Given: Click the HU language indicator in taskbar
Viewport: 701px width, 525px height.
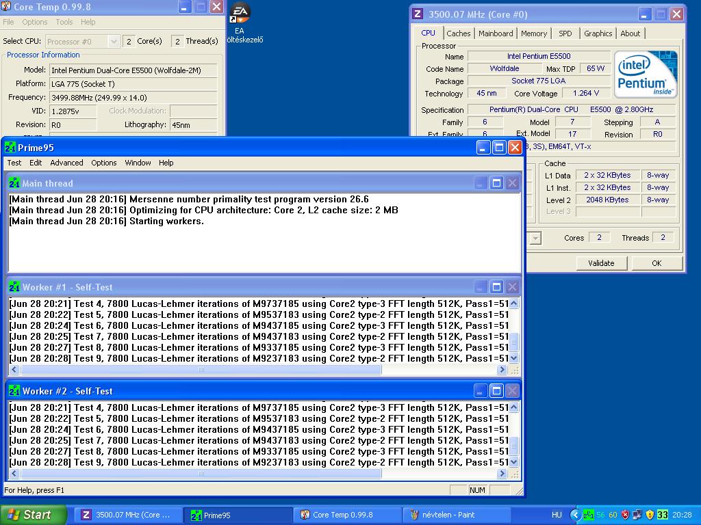Looking at the screenshot, I should pyautogui.click(x=557, y=515).
